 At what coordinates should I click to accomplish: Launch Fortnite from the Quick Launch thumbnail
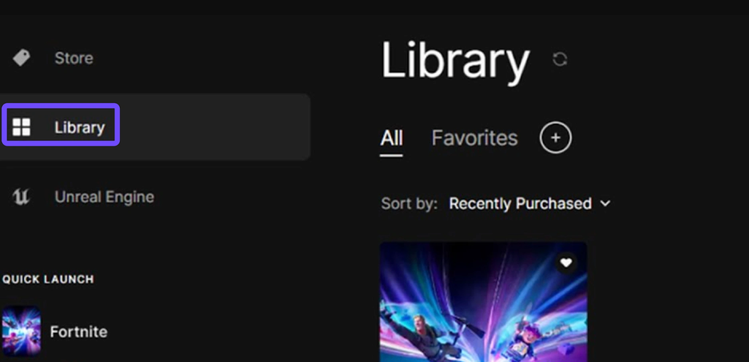pos(21,331)
